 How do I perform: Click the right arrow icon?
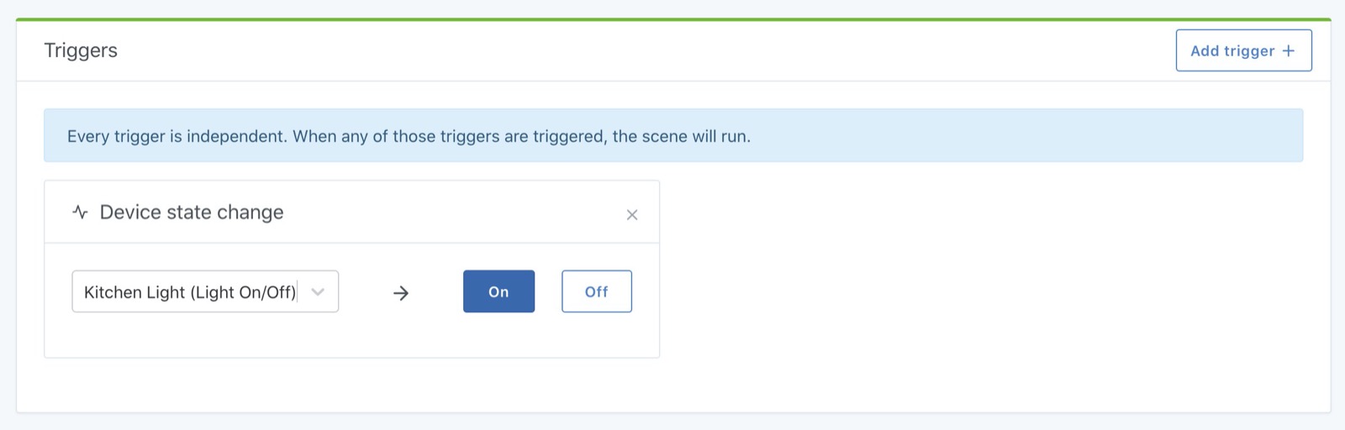click(401, 293)
